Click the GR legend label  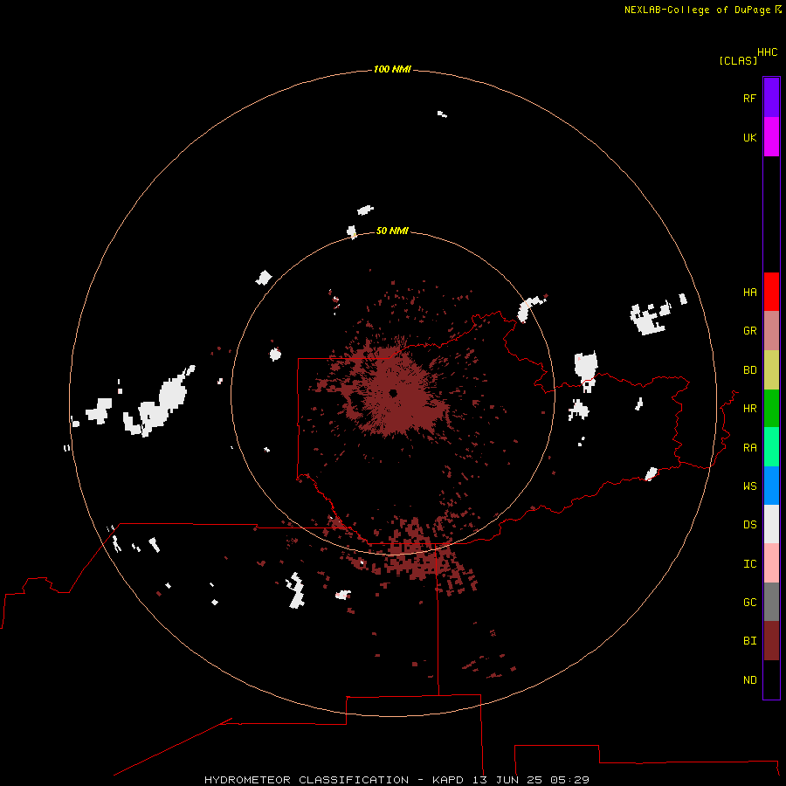(749, 331)
